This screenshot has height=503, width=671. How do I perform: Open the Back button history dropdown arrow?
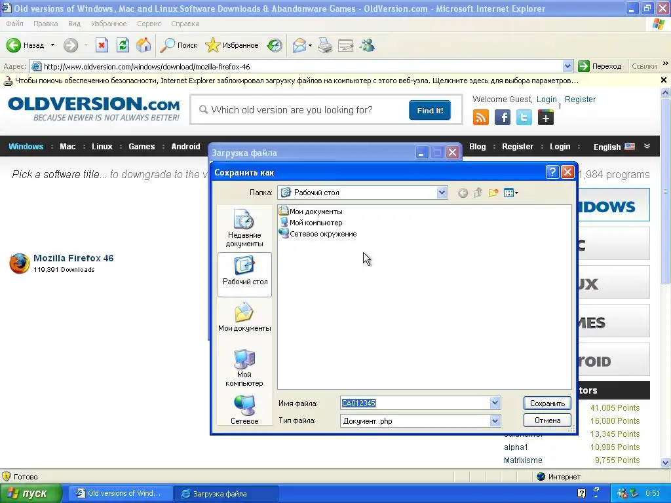tap(52, 45)
